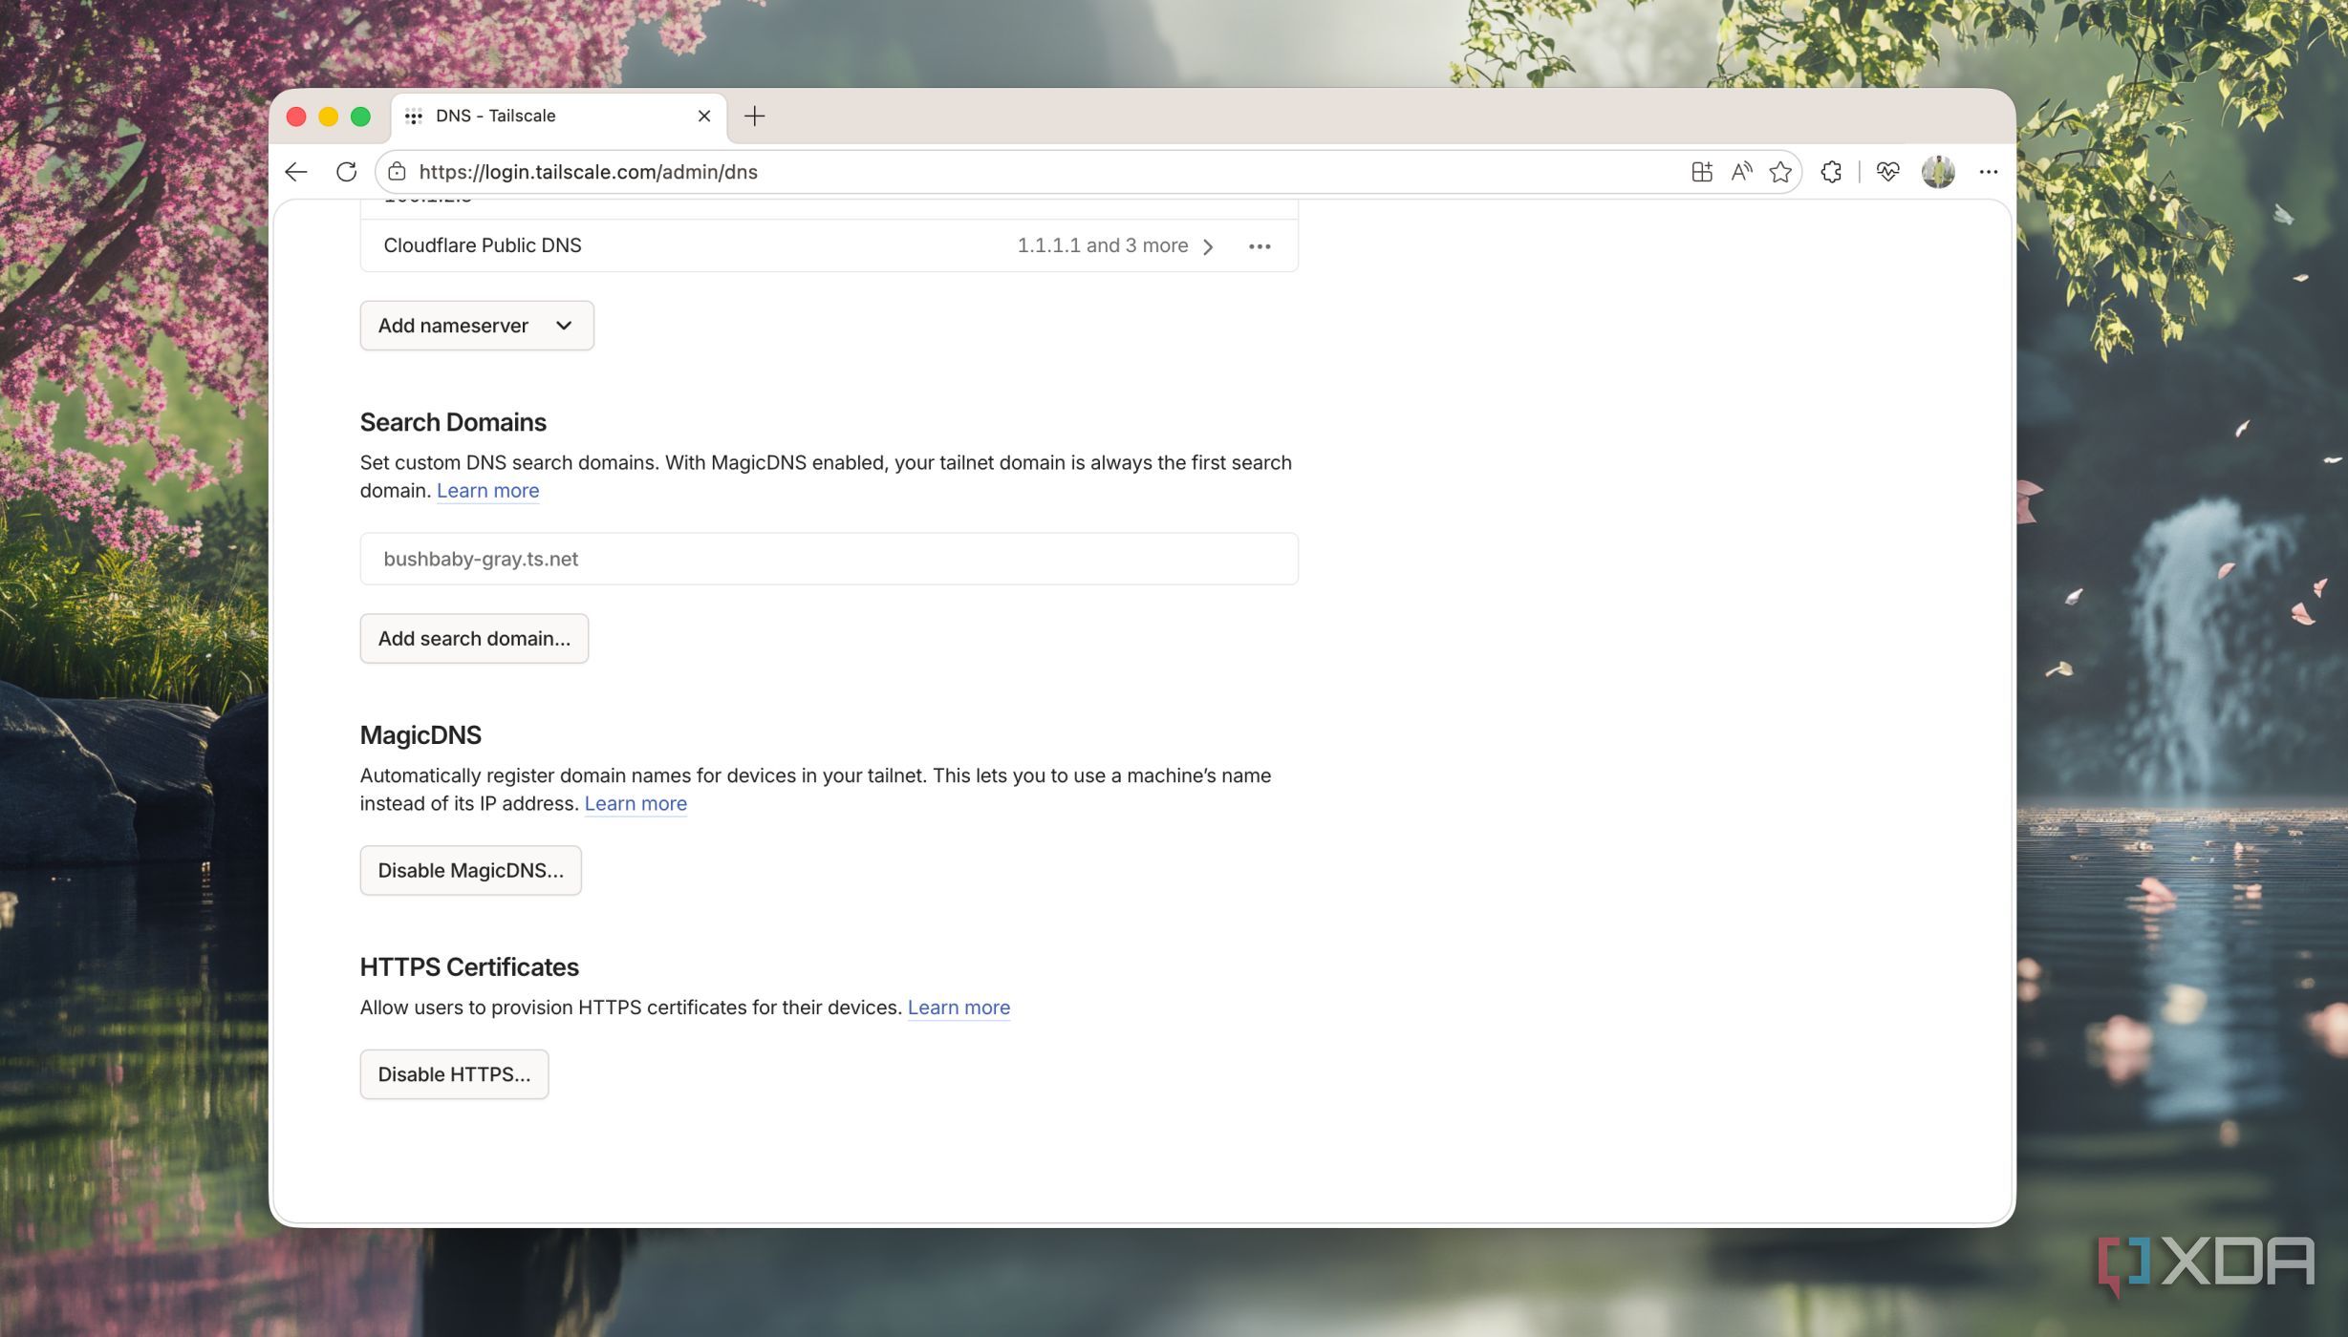Click the MagicDNS heading
The image size is (2348, 1337).
pos(420,735)
